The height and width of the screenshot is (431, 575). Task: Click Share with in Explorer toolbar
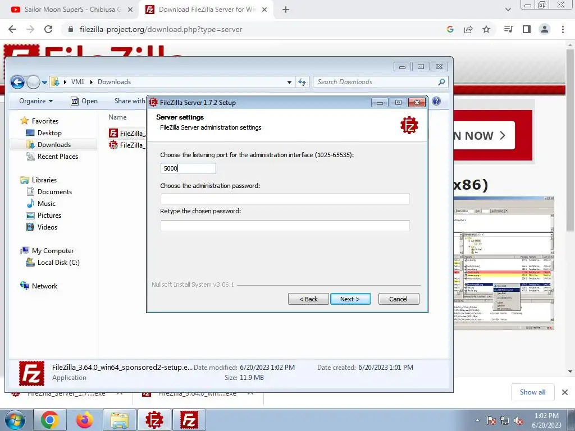[x=130, y=101]
